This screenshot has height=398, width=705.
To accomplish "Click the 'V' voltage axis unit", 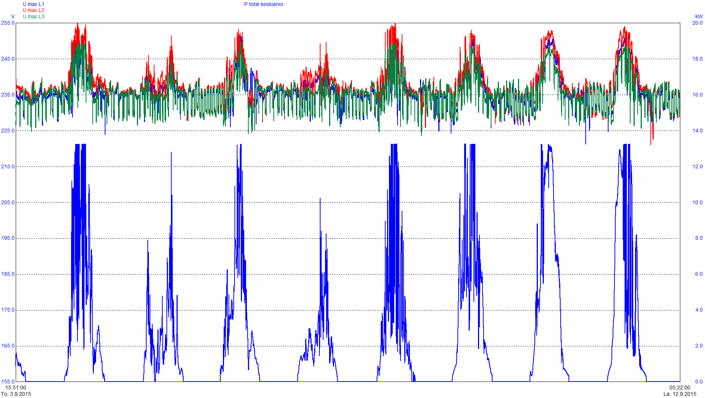I will (x=13, y=16).
